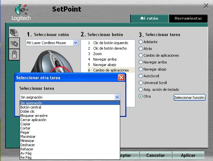Image resolution: width=213 pixels, height=161 pixels.
Task: Select the Adelante radio option
Action: tap(140, 42)
